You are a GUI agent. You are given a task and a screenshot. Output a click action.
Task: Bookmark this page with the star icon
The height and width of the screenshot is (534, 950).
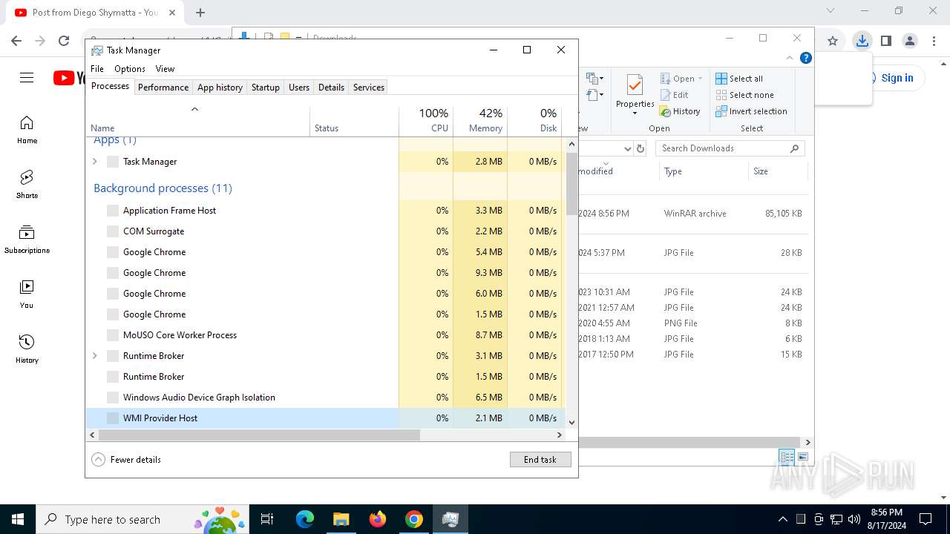point(833,42)
